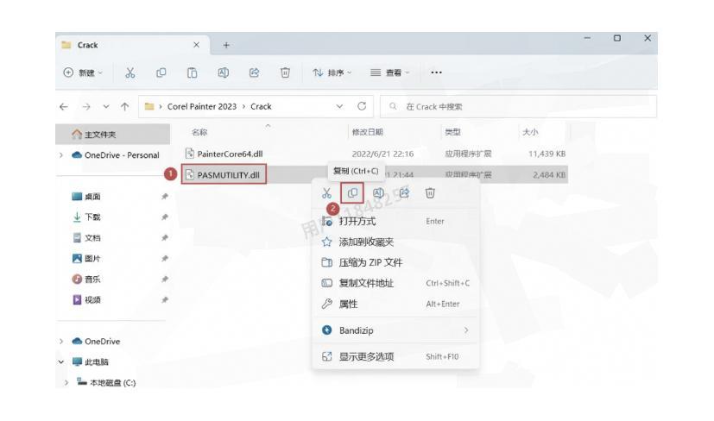The height and width of the screenshot is (421, 714).
Task: Click in the 在 Crack 中搜索 search box
Action: coord(518,106)
